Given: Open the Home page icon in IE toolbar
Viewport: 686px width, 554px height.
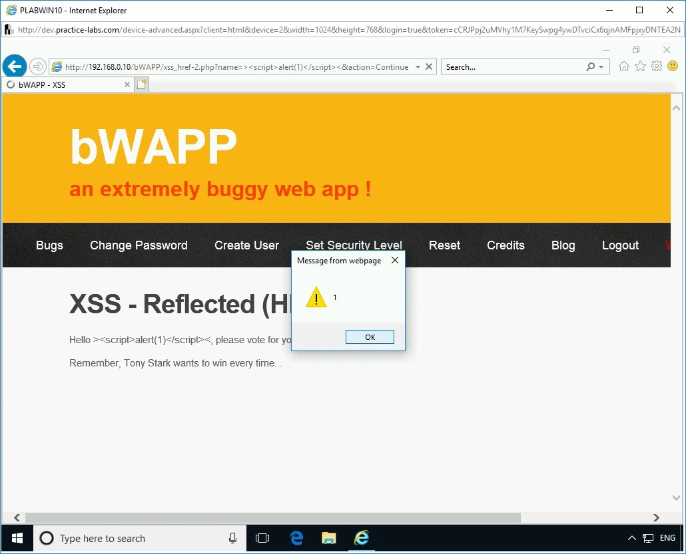Looking at the screenshot, I should pyautogui.click(x=623, y=66).
